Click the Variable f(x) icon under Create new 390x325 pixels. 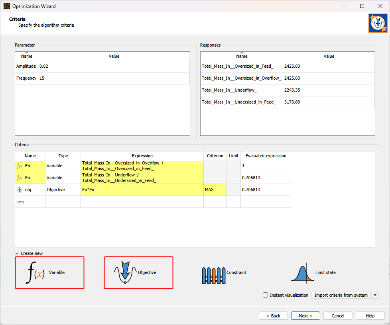click(x=35, y=272)
